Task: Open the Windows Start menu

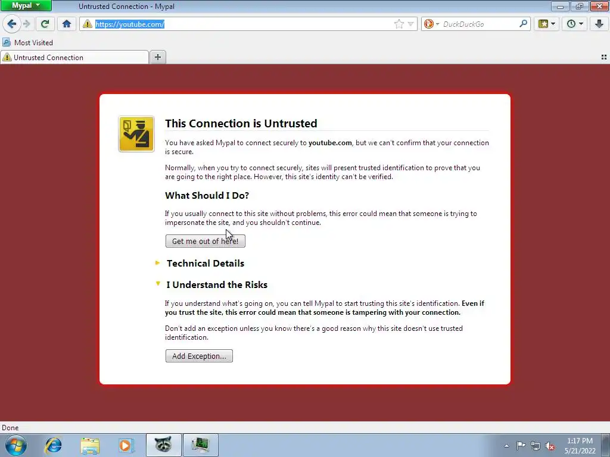Action: [x=16, y=445]
